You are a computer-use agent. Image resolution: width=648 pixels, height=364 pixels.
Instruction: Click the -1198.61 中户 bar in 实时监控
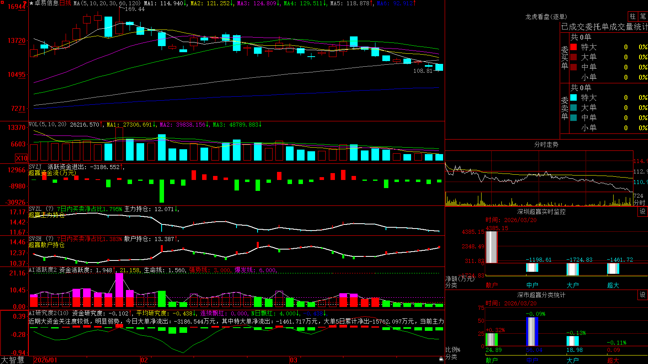(532, 268)
